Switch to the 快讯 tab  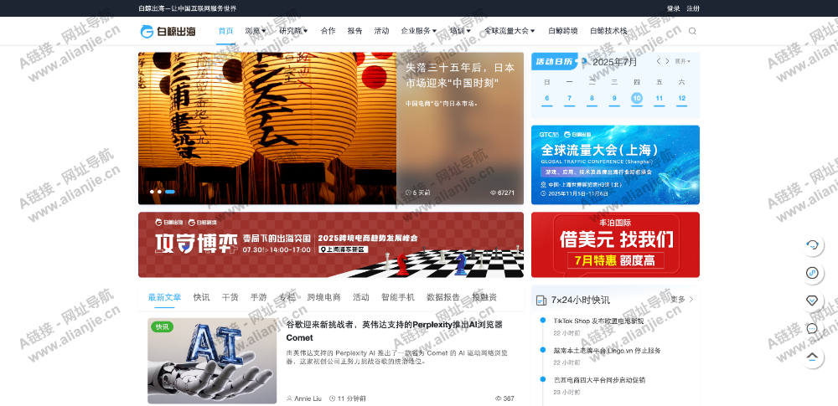point(201,297)
